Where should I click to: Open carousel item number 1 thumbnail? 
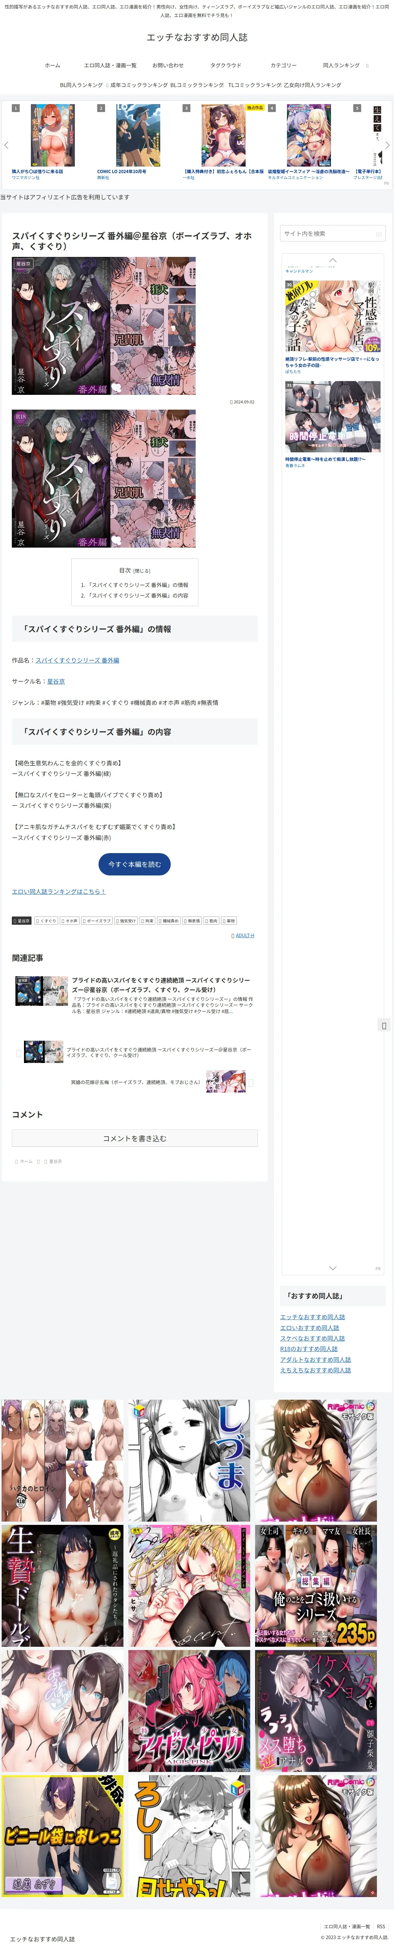pos(53,135)
